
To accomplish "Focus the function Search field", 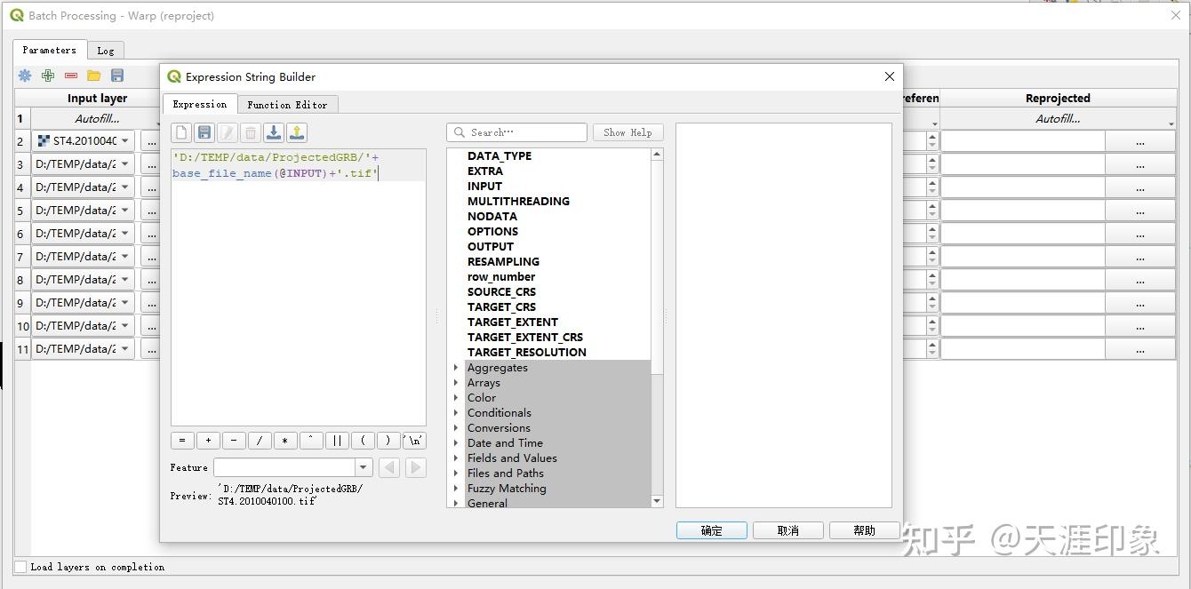I will (x=516, y=132).
